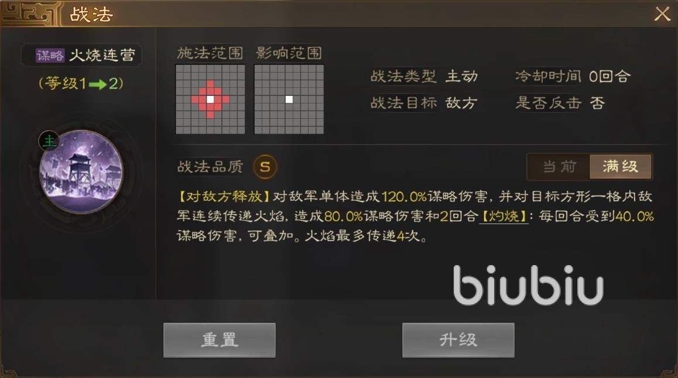Click the 升级 button
This screenshot has height=378, width=678.
click(458, 340)
